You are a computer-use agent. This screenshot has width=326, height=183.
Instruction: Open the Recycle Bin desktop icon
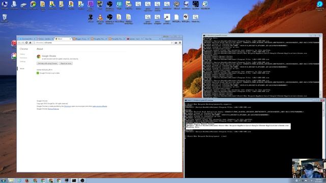click(5, 17)
